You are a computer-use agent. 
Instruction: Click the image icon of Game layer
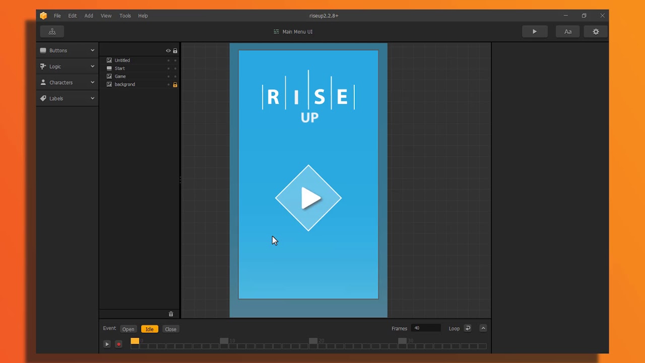pyautogui.click(x=109, y=77)
